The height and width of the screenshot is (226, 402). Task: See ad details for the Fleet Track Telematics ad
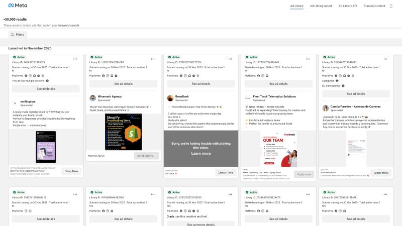click(278, 84)
